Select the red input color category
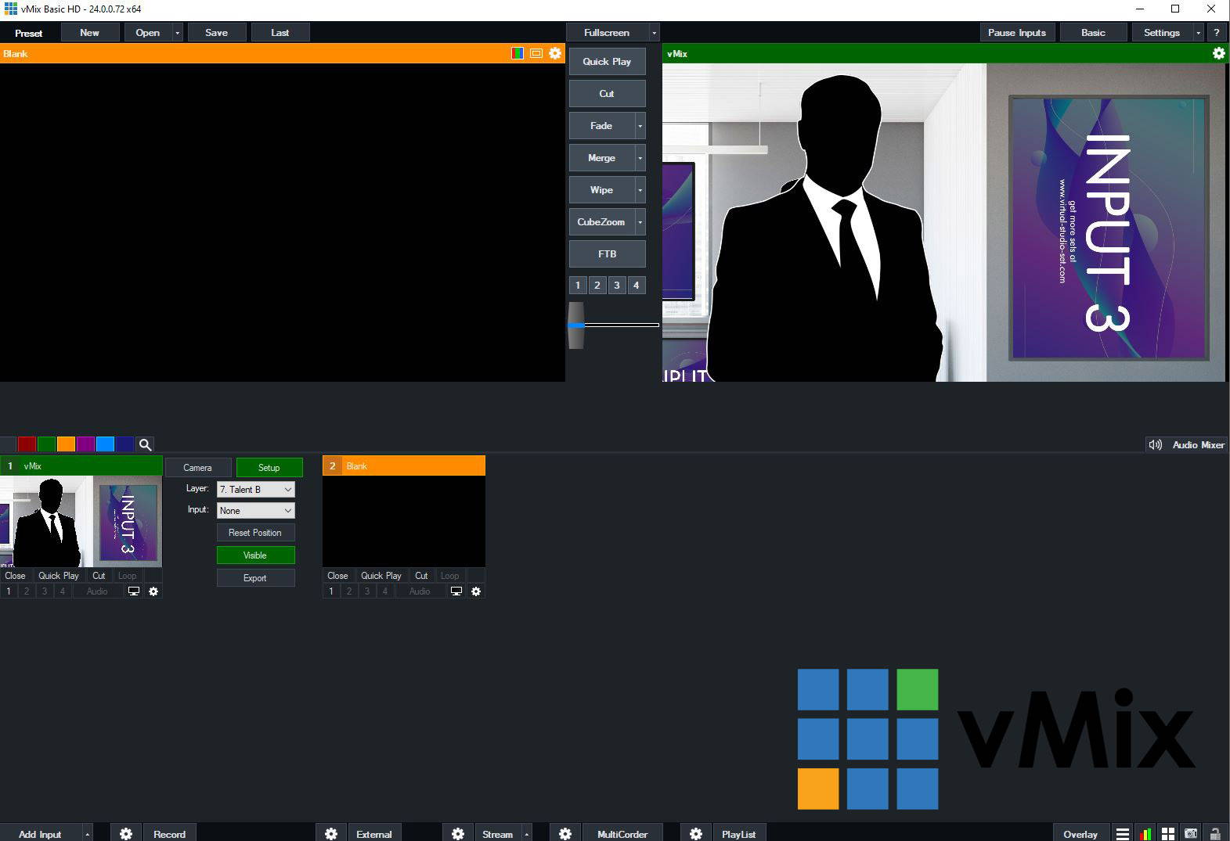This screenshot has width=1230, height=841. [x=27, y=444]
